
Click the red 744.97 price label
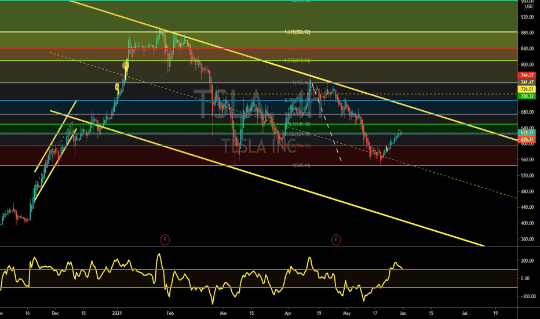527,75
